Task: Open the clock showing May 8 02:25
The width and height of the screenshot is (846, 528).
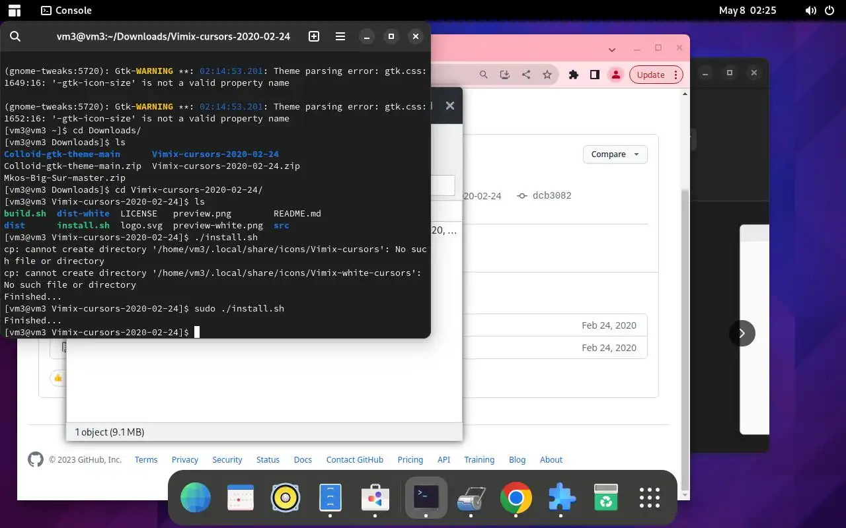Action: (x=748, y=10)
